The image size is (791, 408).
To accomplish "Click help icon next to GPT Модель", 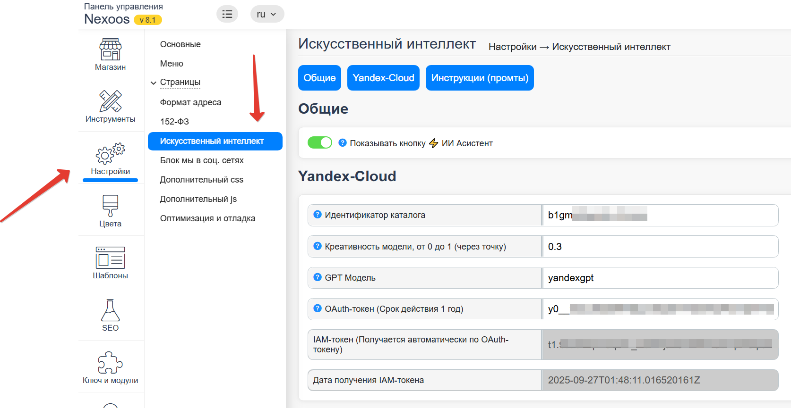I will click(x=318, y=277).
